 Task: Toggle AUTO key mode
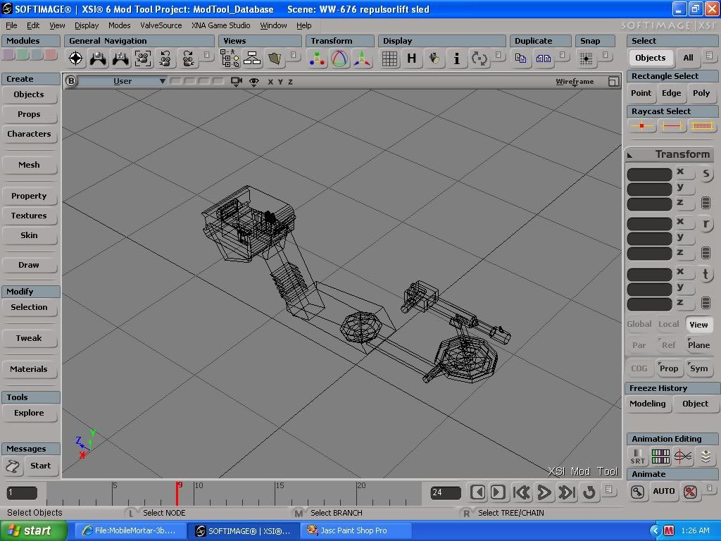pyautogui.click(x=663, y=491)
